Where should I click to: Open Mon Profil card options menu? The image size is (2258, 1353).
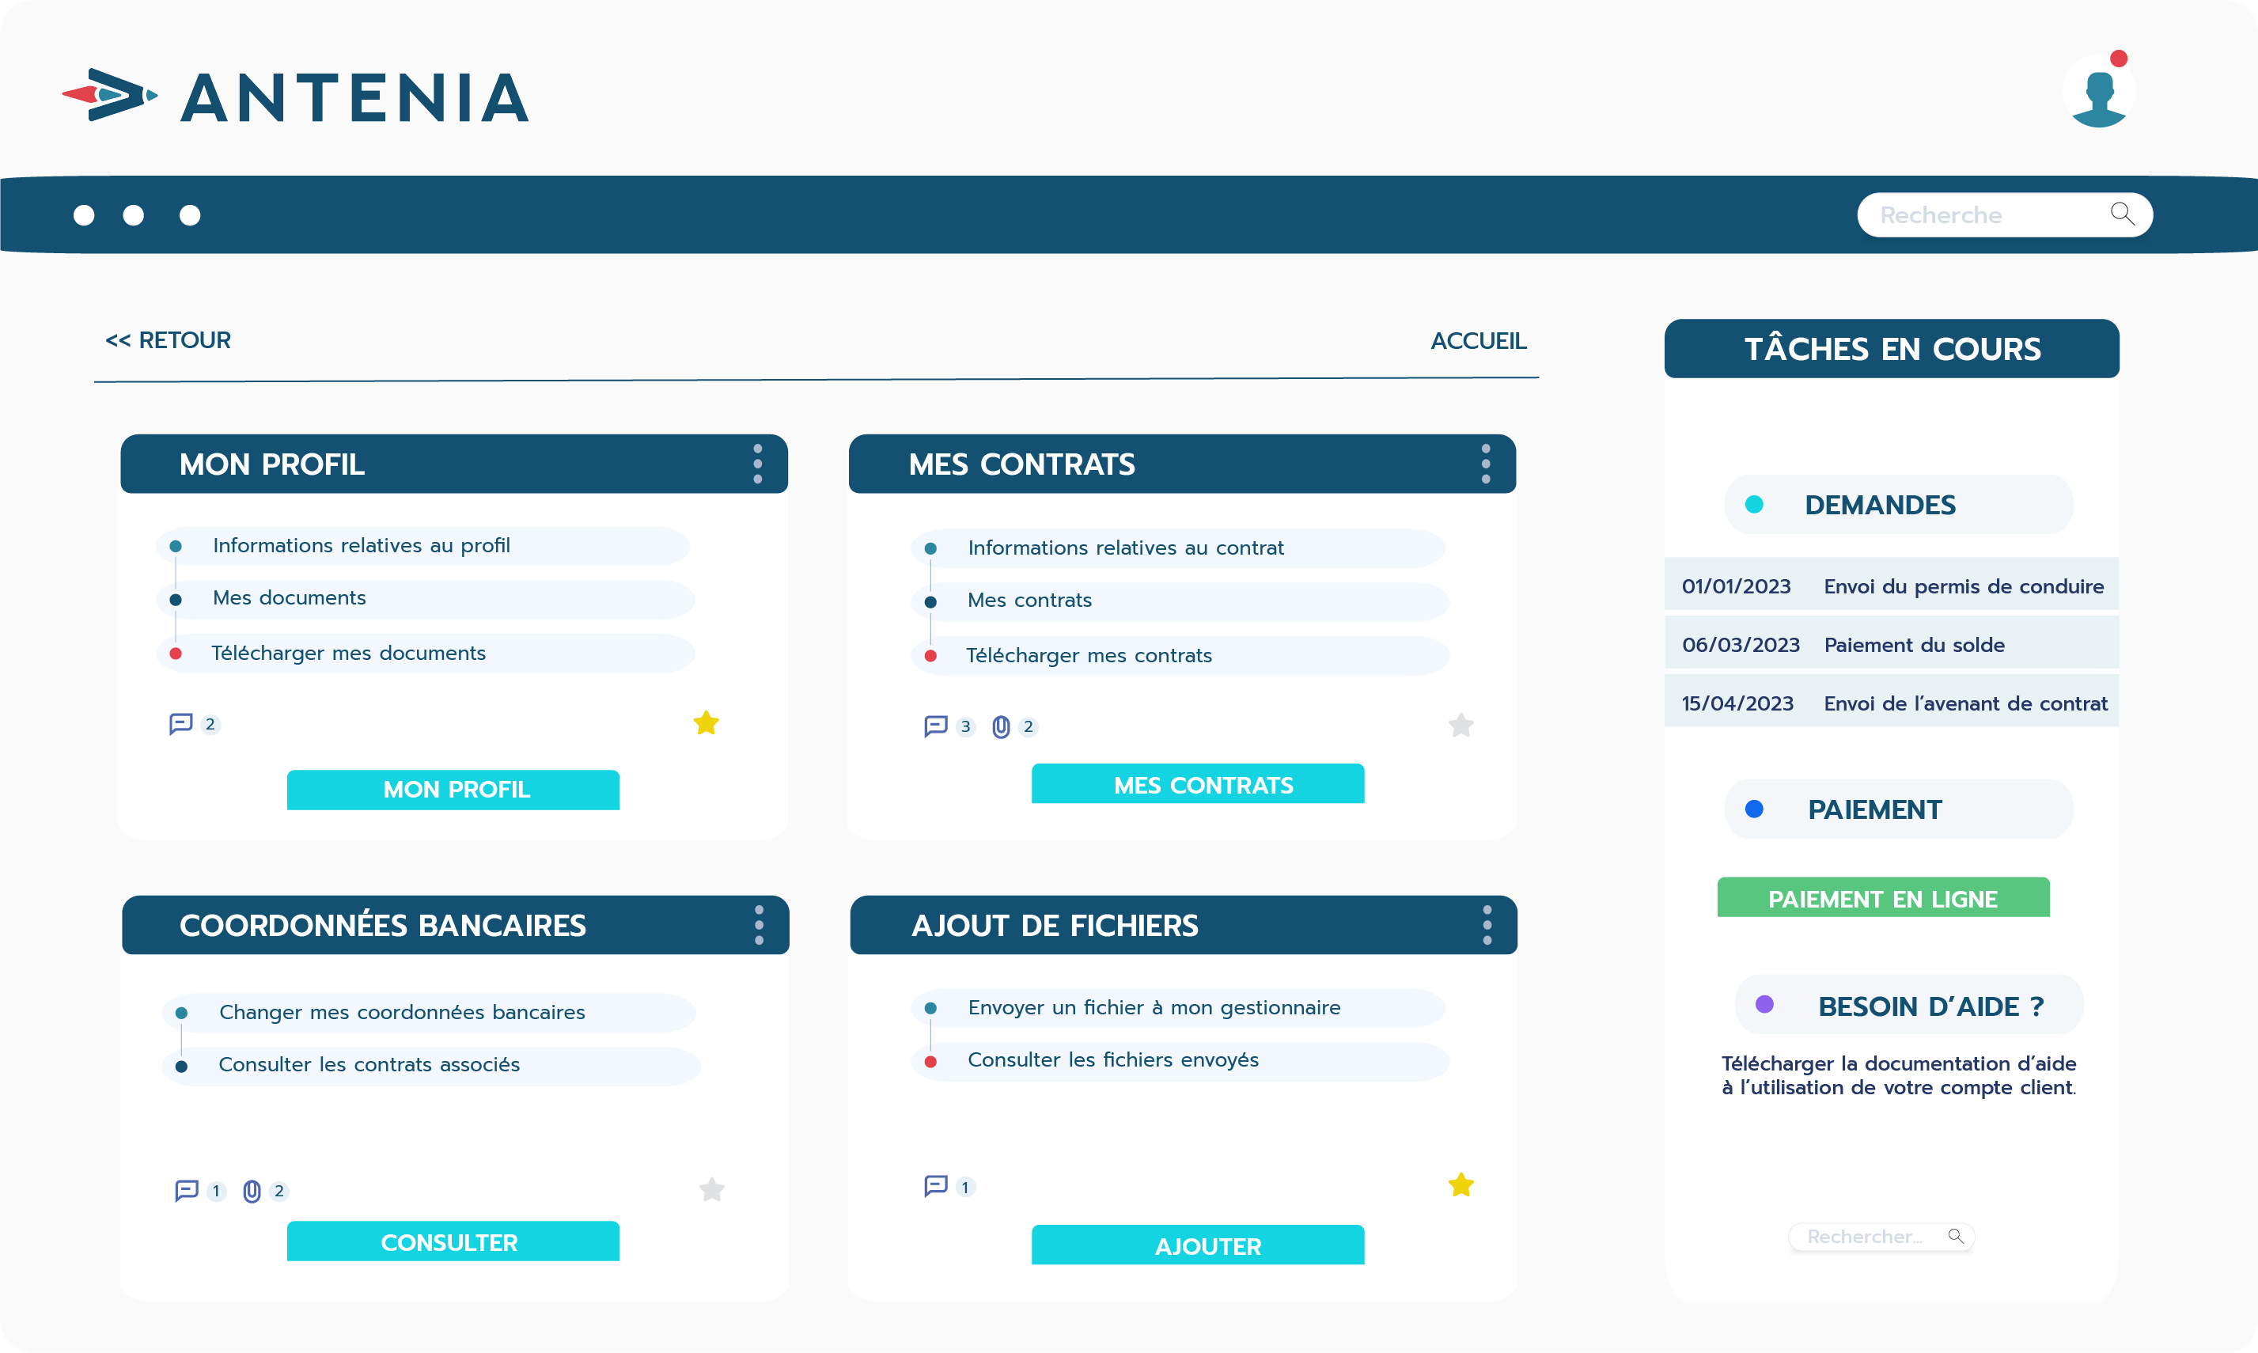click(x=757, y=463)
